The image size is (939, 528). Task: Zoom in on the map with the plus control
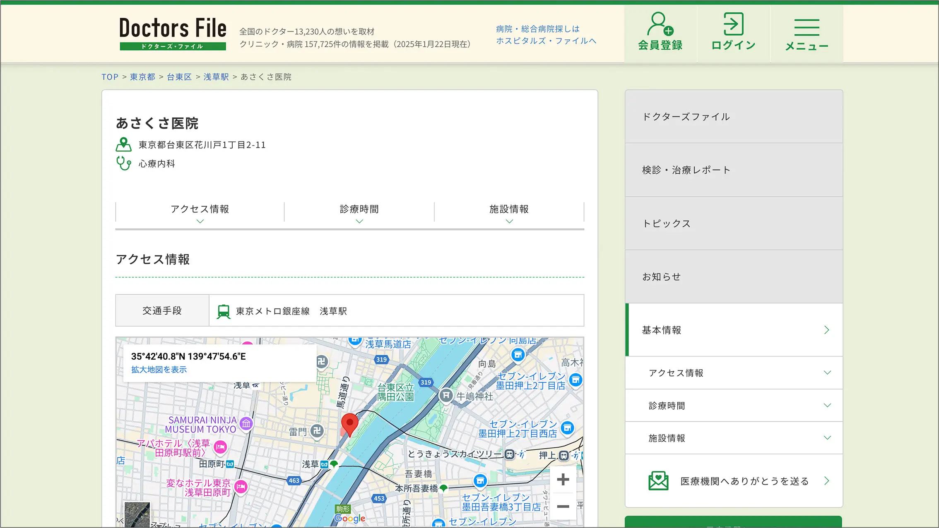pyautogui.click(x=563, y=479)
